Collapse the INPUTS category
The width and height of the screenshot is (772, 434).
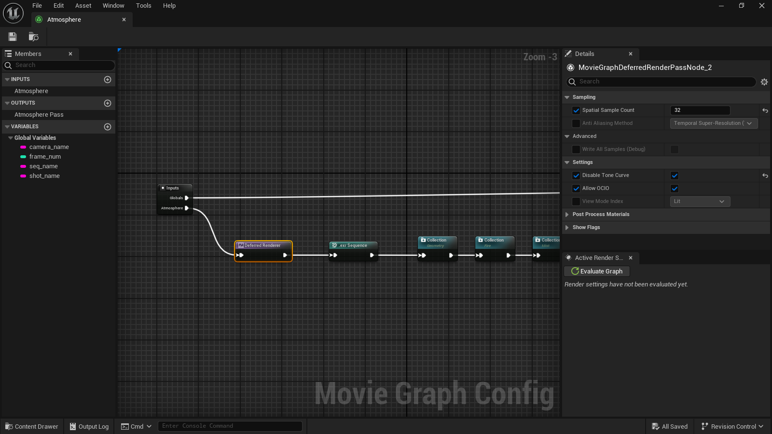pos(7,80)
